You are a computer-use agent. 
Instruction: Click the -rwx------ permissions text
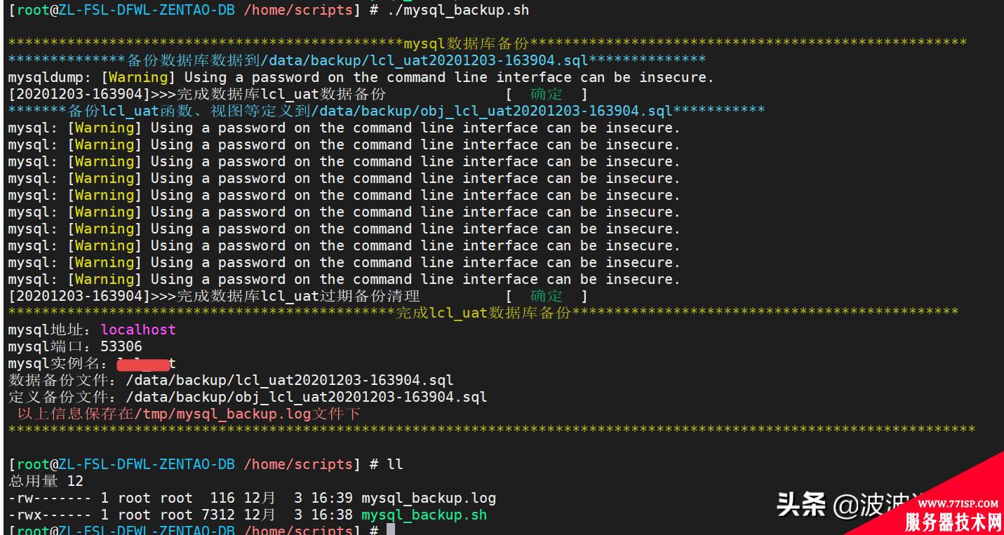tap(50, 515)
